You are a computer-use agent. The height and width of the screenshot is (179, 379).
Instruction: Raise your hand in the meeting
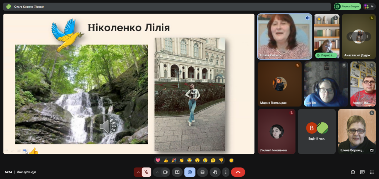pos(215,172)
